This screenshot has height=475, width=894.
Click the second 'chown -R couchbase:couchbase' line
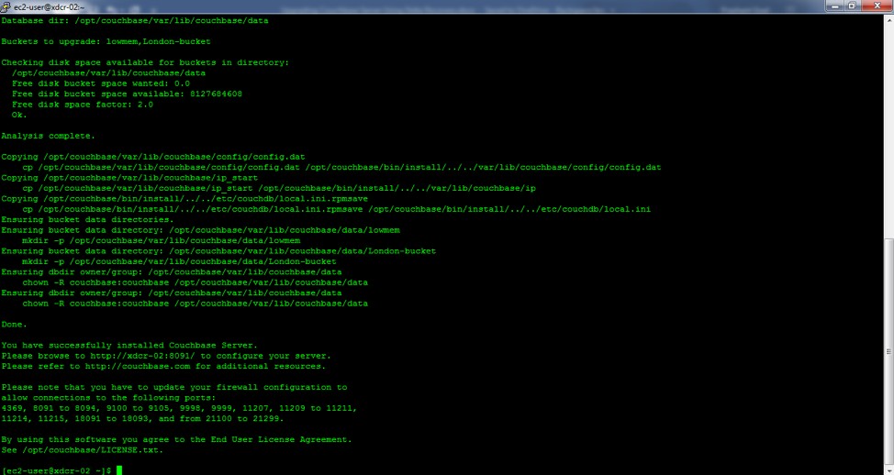pyautogui.click(x=195, y=304)
